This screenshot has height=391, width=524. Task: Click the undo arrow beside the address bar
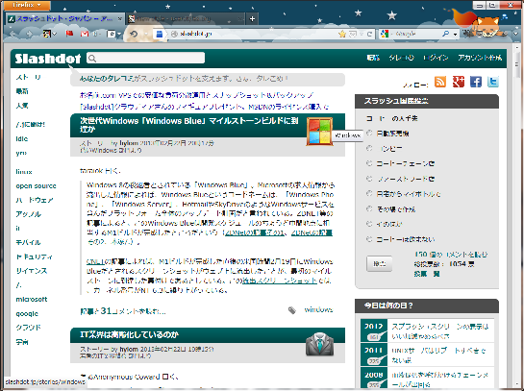pyautogui.click(x=134, y=34)
